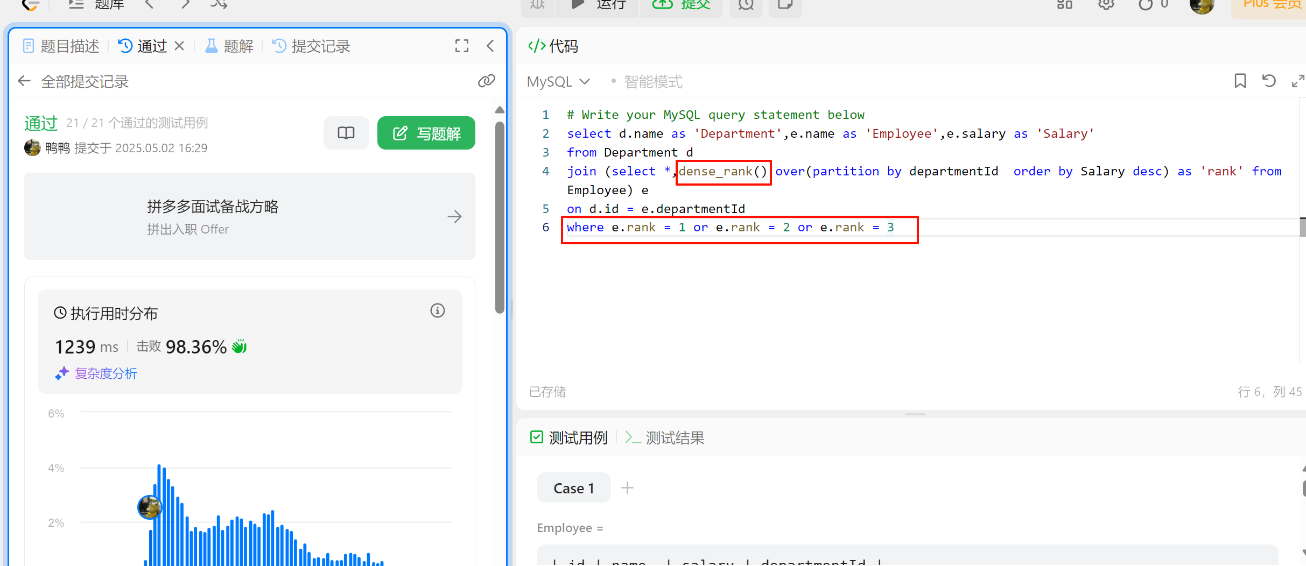Image resolution: width=1306 pixels, height=566 pixels.
Task: Open the settings gear icon
Action: point(1106,4)
